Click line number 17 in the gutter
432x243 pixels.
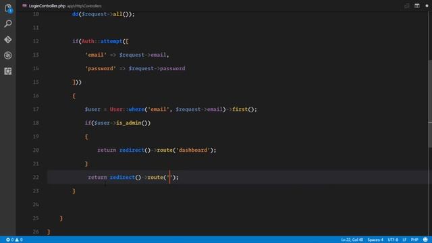36,109
